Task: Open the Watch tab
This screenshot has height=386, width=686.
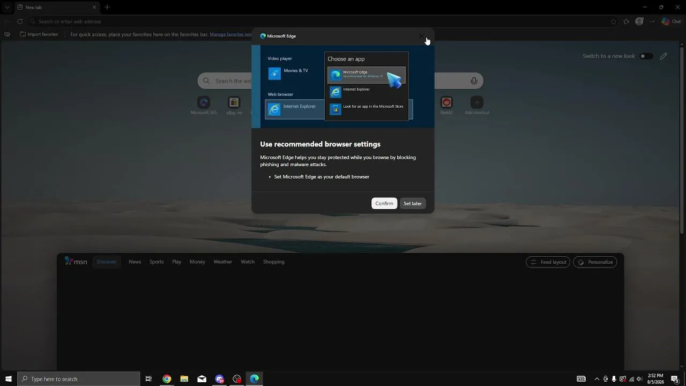Action: coord(248,262)
